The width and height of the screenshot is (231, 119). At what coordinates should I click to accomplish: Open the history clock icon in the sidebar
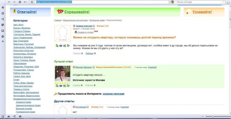coord(3,36)
